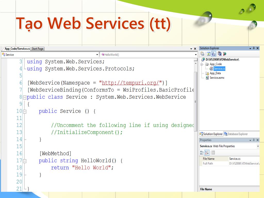Switch to the Solution Explorer bottom tab
264x198 pixels.
(211, 134)
